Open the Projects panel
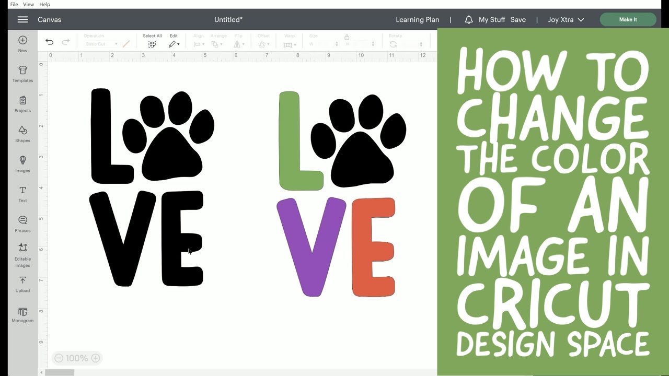Viewport: 669px width, 376px height. [22, 104]
